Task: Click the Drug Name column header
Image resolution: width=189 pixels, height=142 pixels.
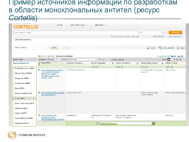Action: [46, 63]
